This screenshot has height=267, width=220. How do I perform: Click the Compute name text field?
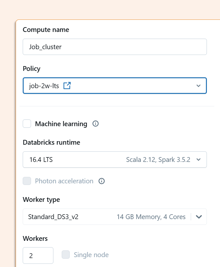pos(115,47)
